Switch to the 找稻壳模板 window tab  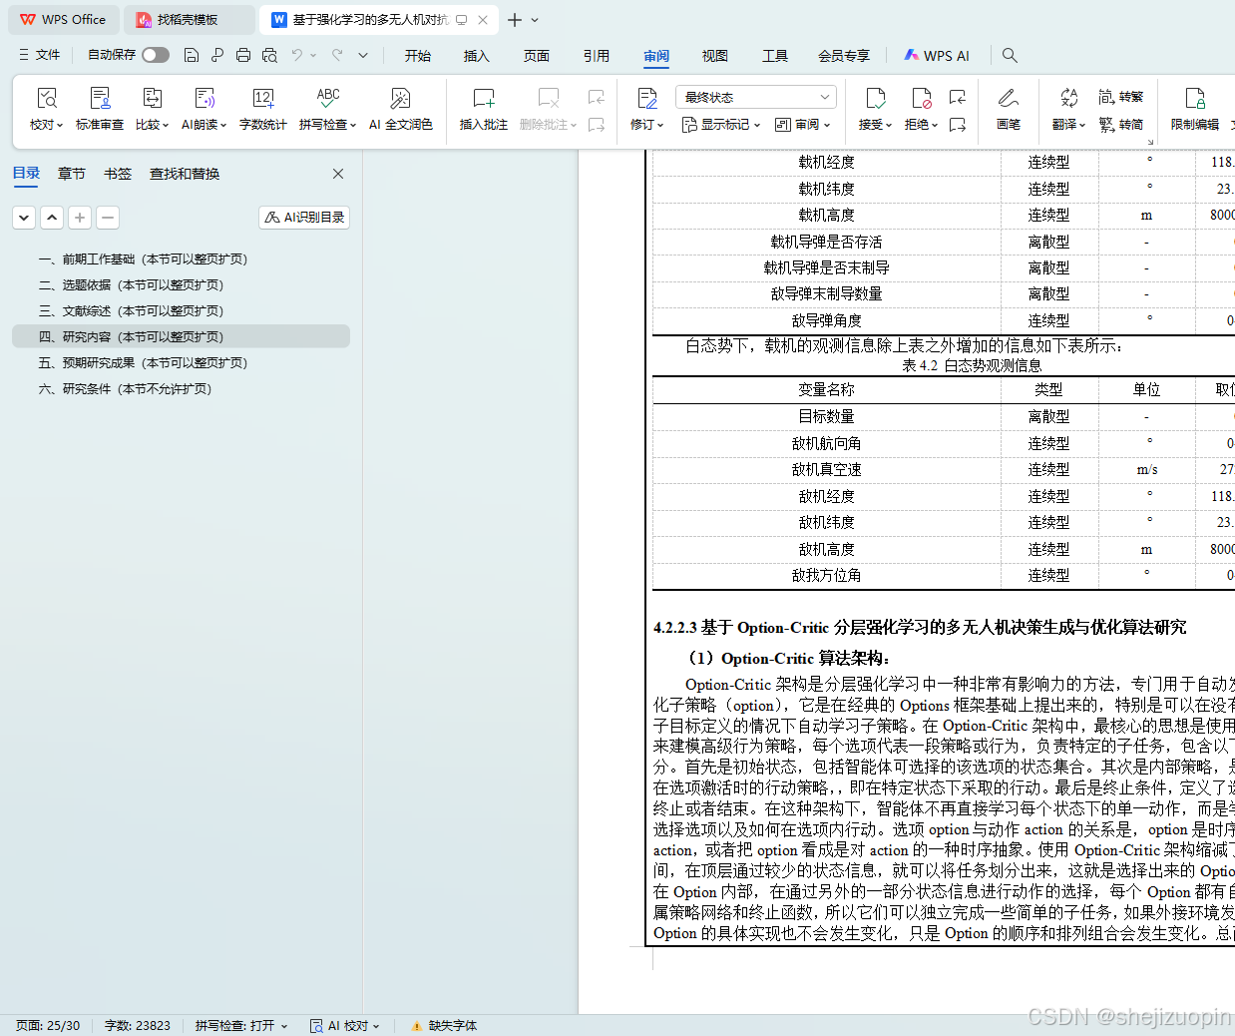[x=189, y=20]
